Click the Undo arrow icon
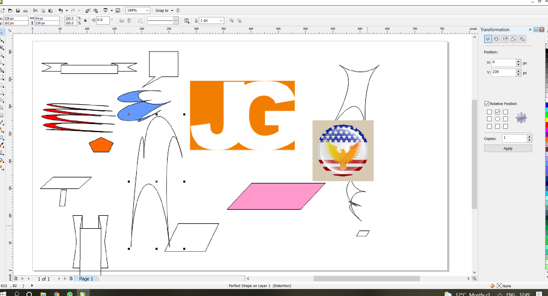This screenshot has width=548, height=296. 61,11
